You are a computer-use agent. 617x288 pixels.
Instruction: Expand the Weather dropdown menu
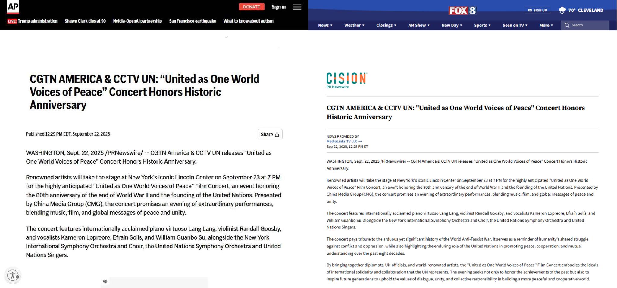tap(354, 25)
